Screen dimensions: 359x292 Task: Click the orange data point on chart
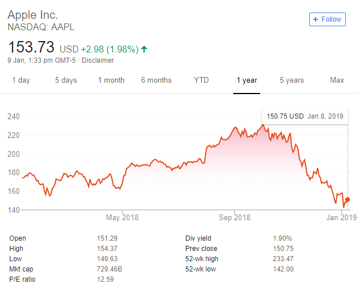[348, 200]
